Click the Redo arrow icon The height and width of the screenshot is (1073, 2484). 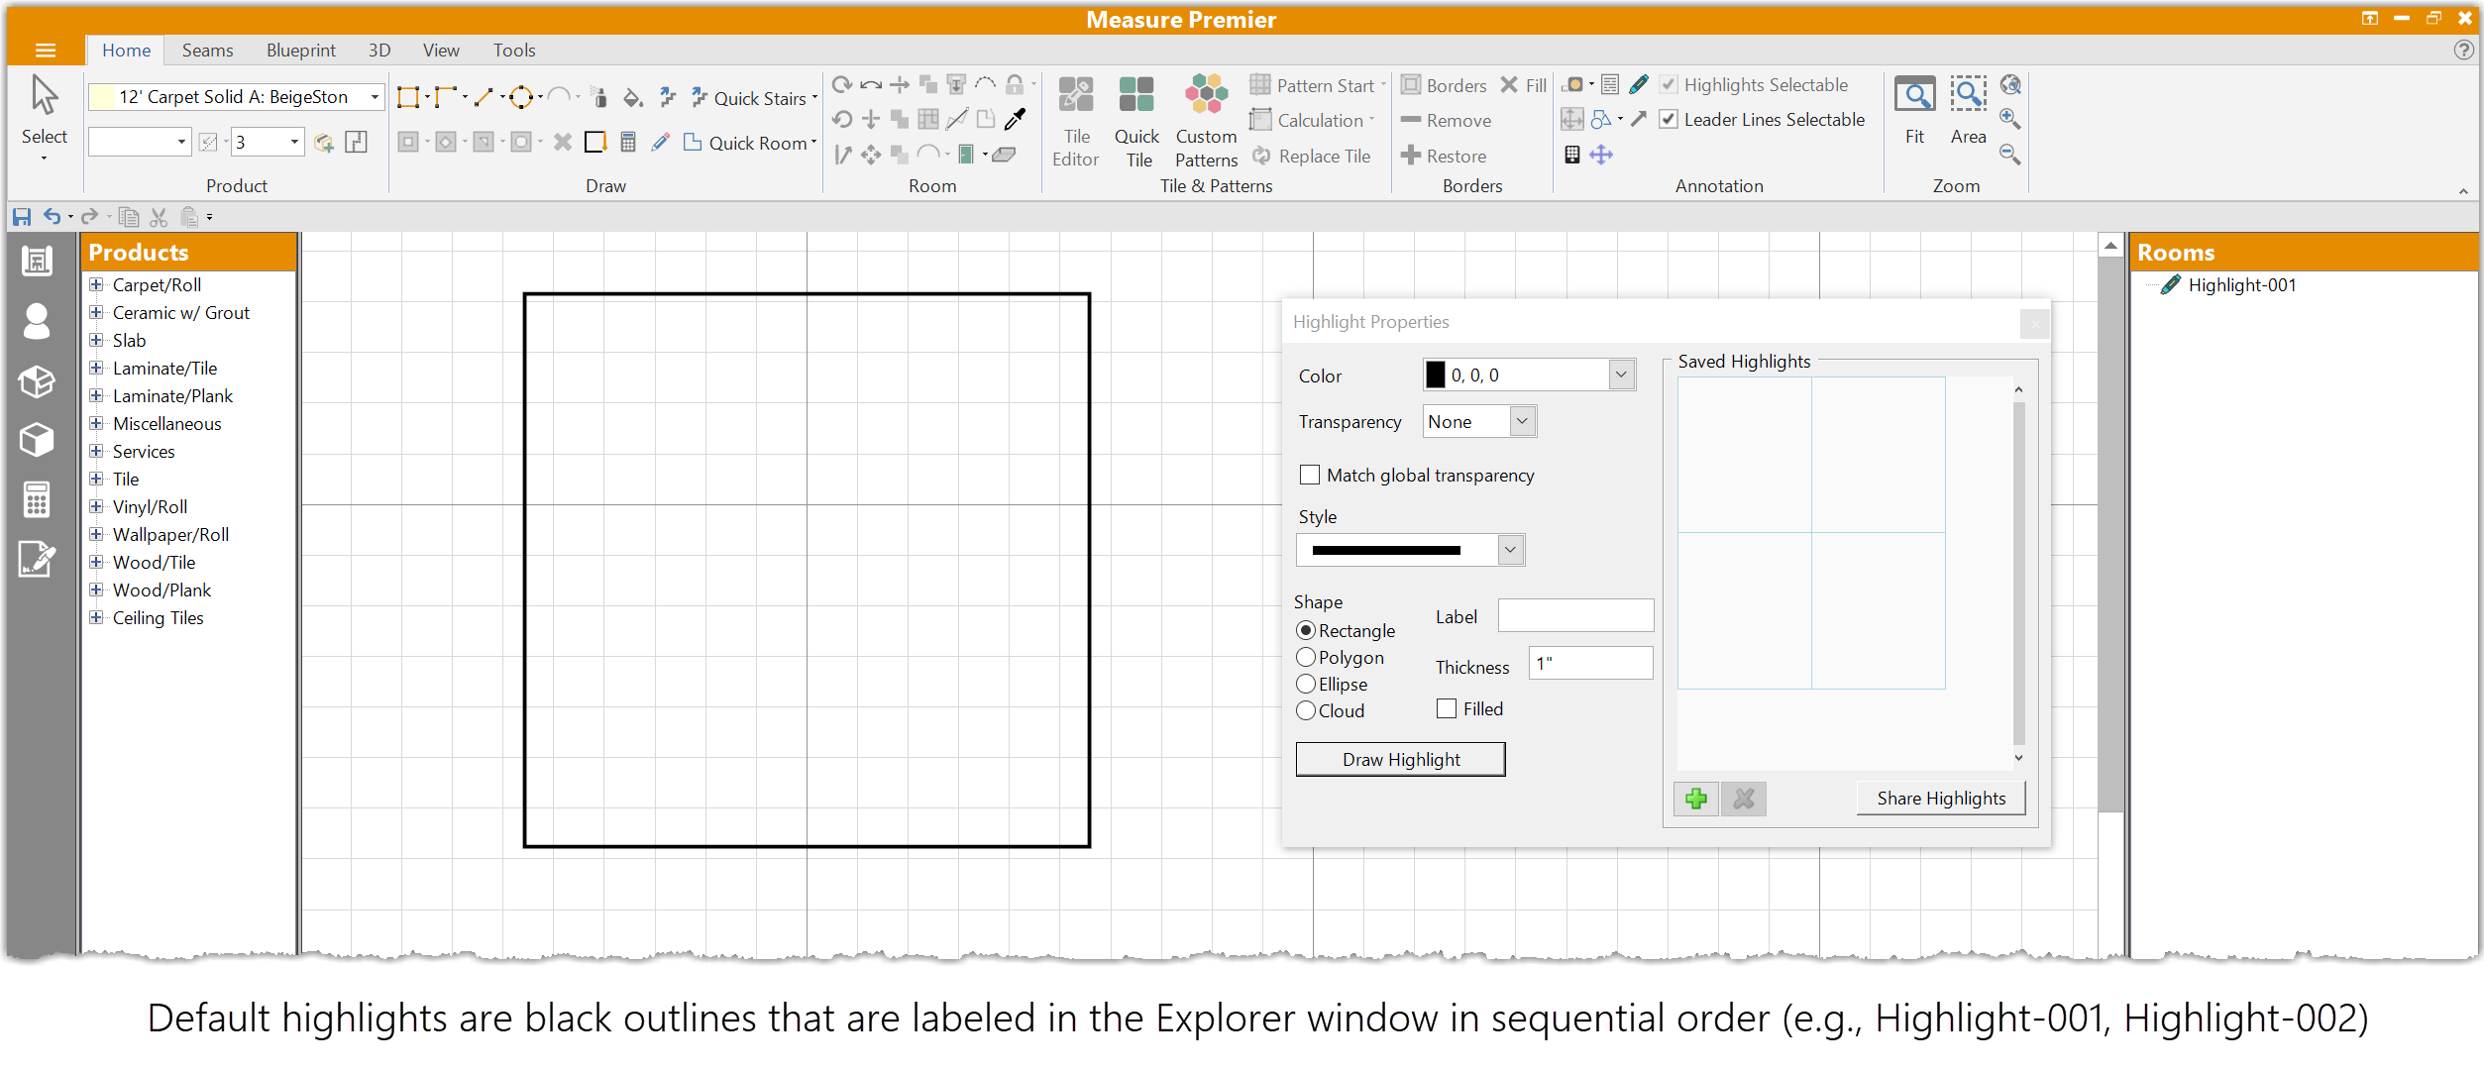pos(90,217)
